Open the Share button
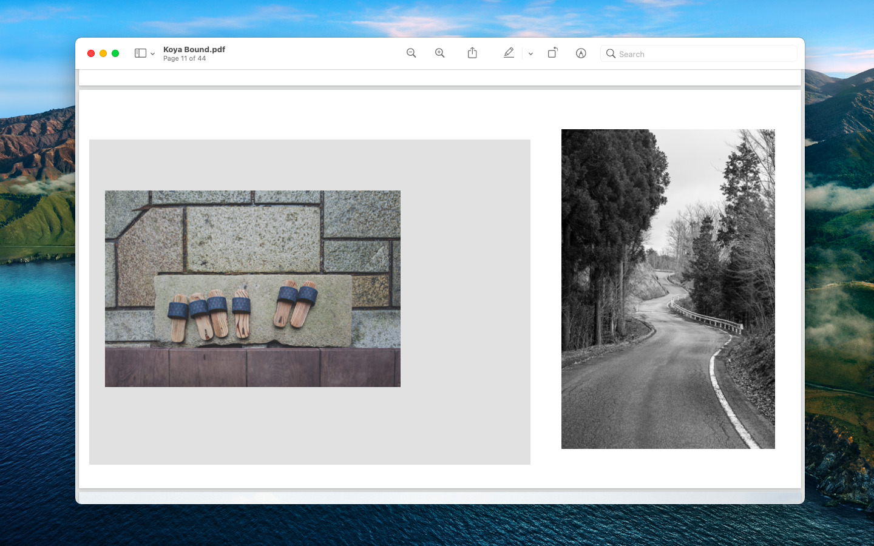 click(472, 53)
